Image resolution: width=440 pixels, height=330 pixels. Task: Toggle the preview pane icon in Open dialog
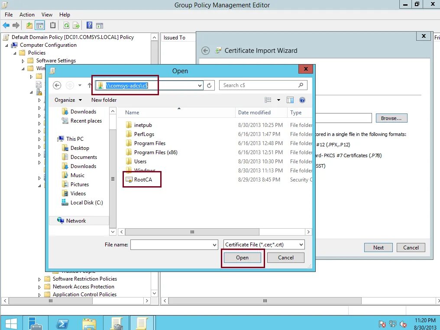(x=290, y=100)
